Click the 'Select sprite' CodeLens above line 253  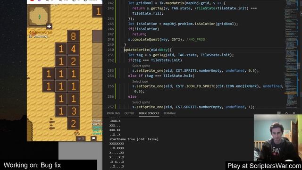(141, 66)
